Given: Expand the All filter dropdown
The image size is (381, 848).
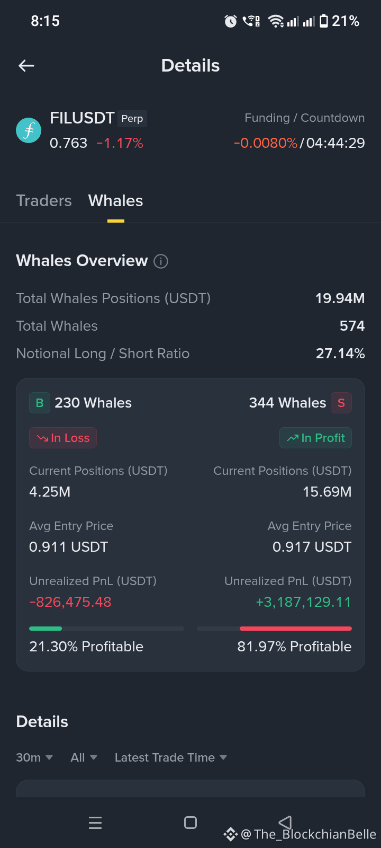Looking at the screenshot, I should pyautogui.click(x=84, y=757).
